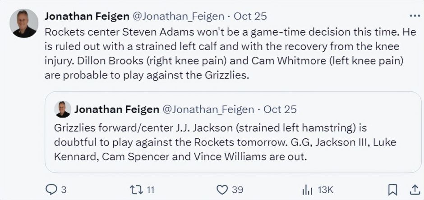Click the @Jonathan_Feigen handle in quoted tweet
Image resolution: width=424 pixels, height=200 pixels.
coord(207,109)
